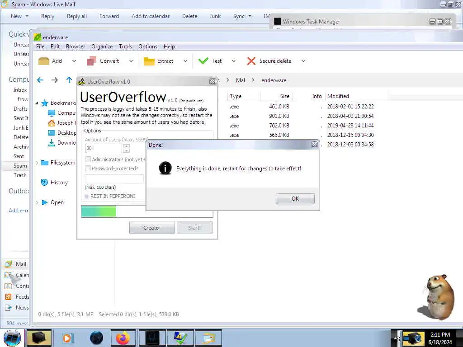Open the Organize menu
This screenshot has height=347, width=463.
[x=102, y=47]
